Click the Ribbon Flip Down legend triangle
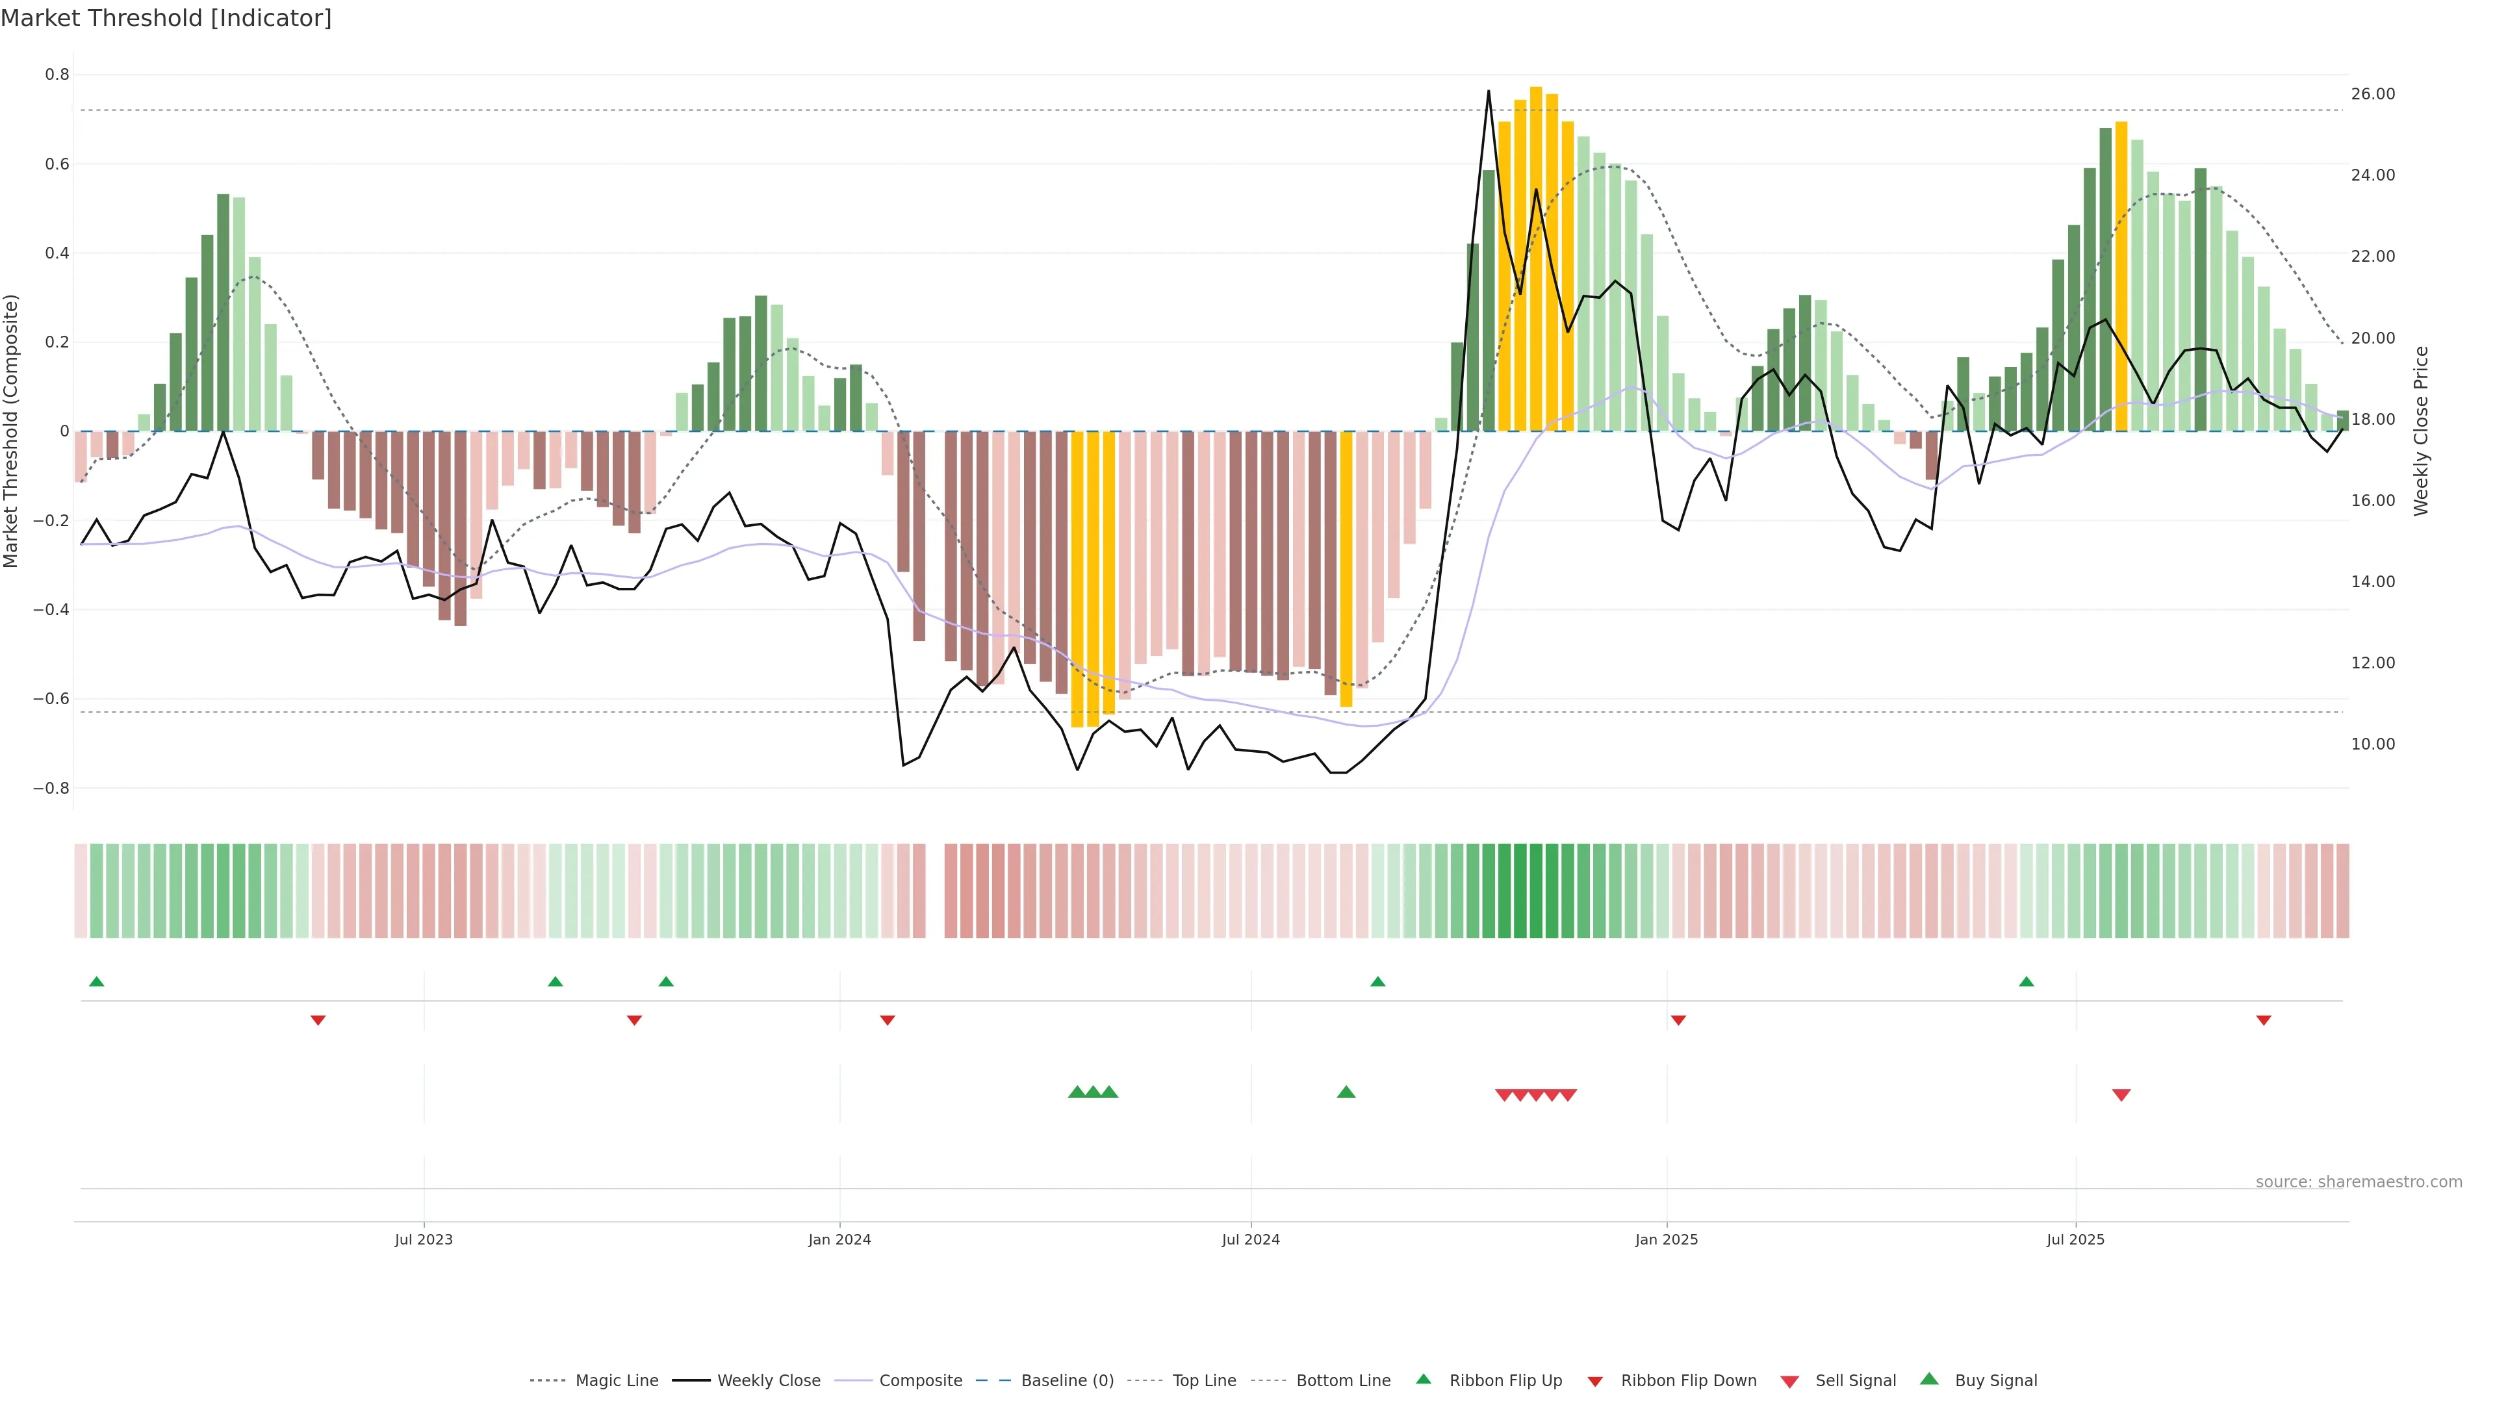 (x=1595, y=1382)
